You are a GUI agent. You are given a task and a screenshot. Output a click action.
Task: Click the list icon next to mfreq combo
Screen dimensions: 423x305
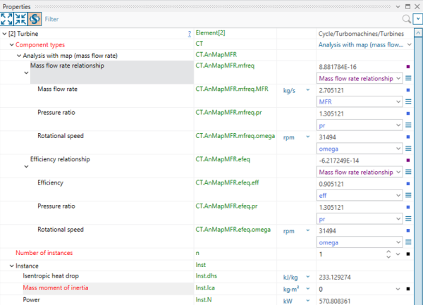pyautogui.click(x=408, y=78)
